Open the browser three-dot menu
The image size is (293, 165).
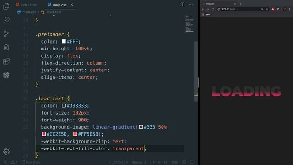pyautogui.click(x=290, y=9)
